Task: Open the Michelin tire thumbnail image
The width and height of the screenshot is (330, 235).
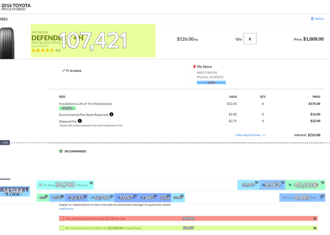Action: click(7, 43)
